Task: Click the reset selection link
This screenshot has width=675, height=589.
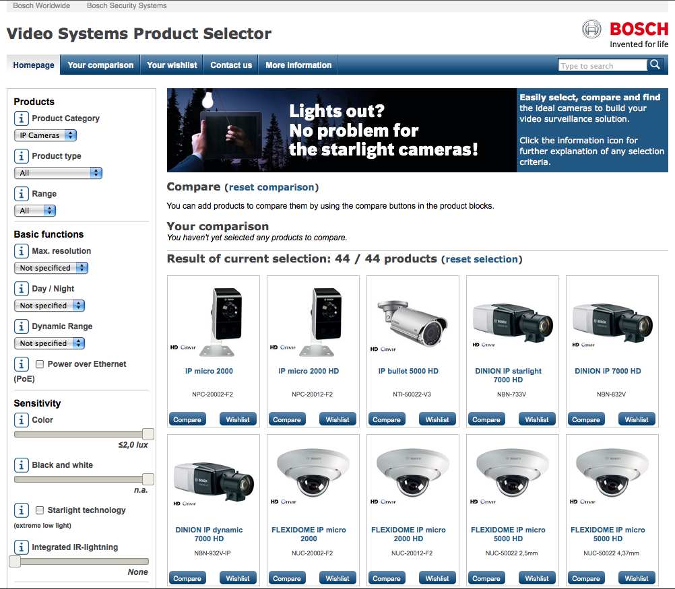Action: point(482,259)
